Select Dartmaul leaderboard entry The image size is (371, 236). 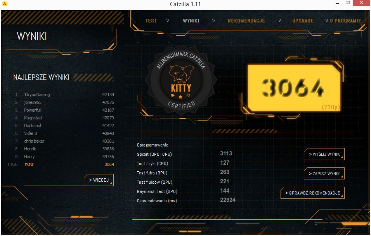coord(64,126)
